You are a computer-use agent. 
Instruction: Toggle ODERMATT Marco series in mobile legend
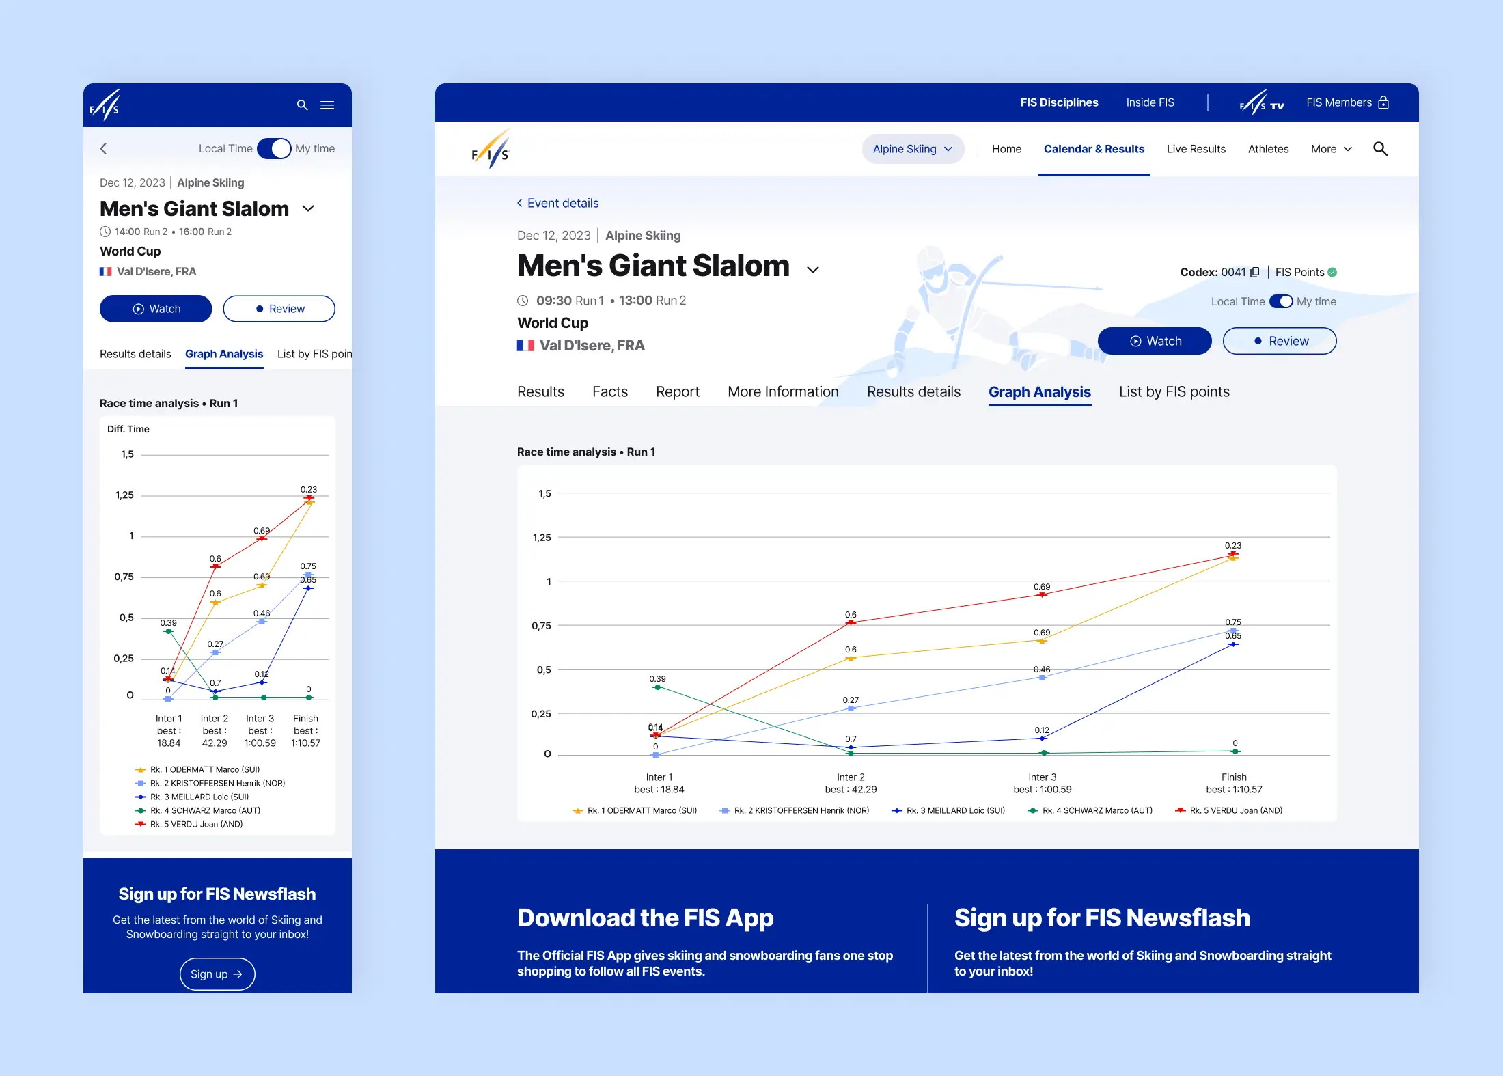pyautogui.click(x=197, y=769)
